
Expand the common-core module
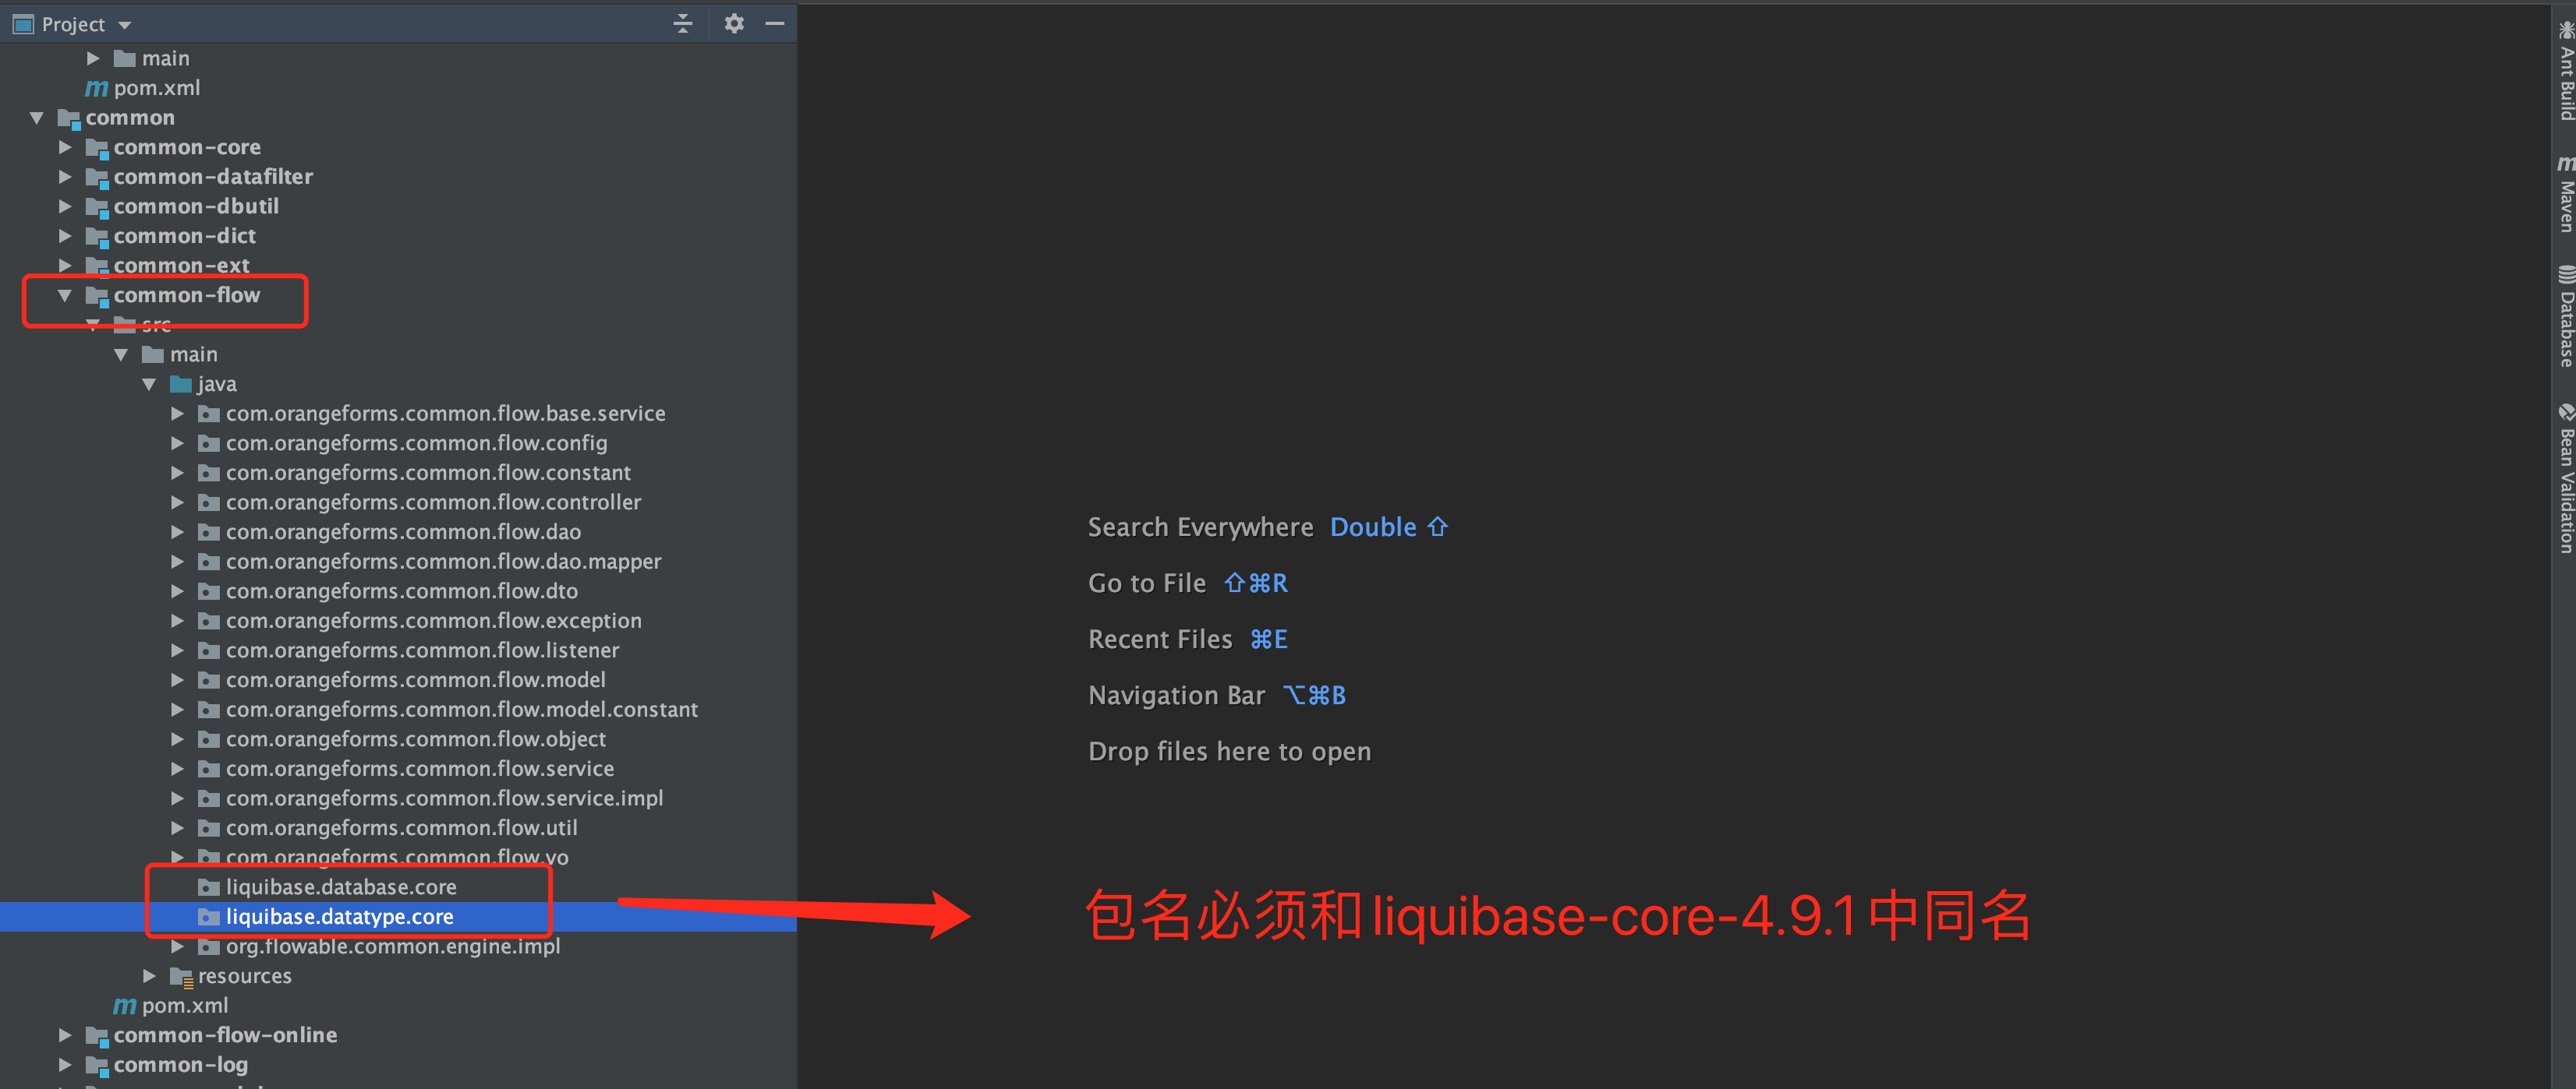pyautogui.click(x=64, y=147)
